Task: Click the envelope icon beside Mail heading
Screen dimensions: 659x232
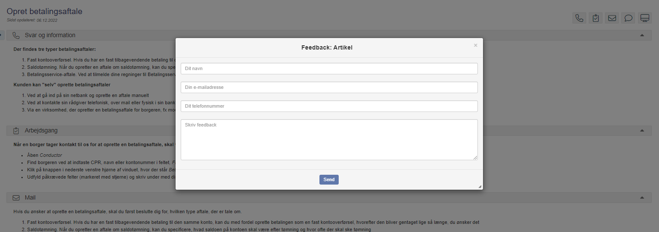Action: coord(16,198)
